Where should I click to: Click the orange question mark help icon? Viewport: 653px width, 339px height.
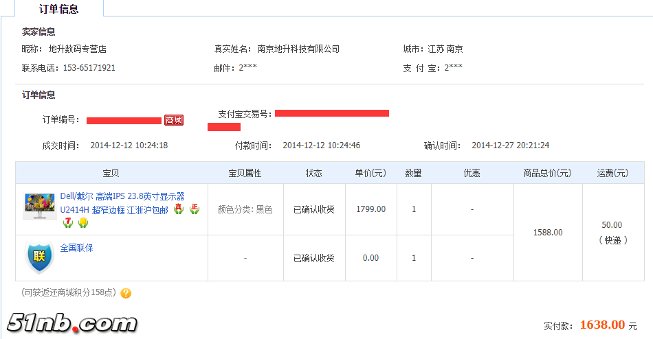pos(126,293)
